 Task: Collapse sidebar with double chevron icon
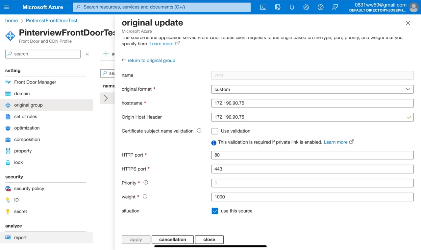point(87,54)
